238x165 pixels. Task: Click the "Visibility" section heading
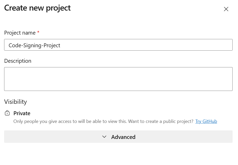[15, 102]
